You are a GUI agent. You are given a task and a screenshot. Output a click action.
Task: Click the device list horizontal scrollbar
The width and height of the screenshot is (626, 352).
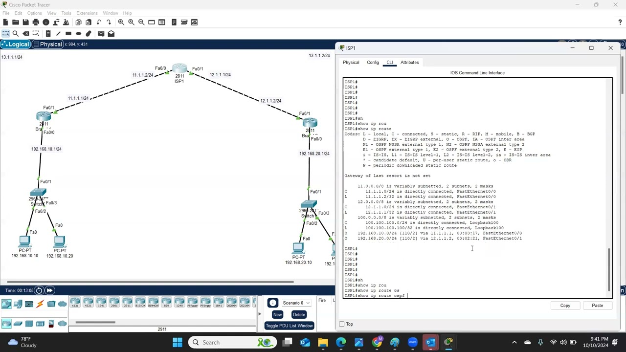[x=95, y=322]
